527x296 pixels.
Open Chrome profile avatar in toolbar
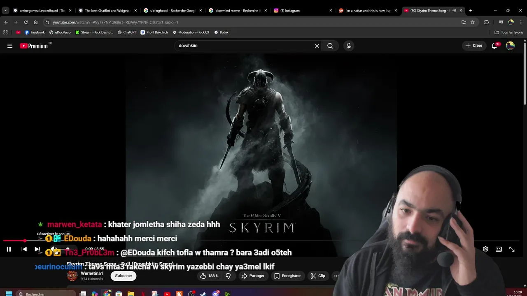point(511,22)
